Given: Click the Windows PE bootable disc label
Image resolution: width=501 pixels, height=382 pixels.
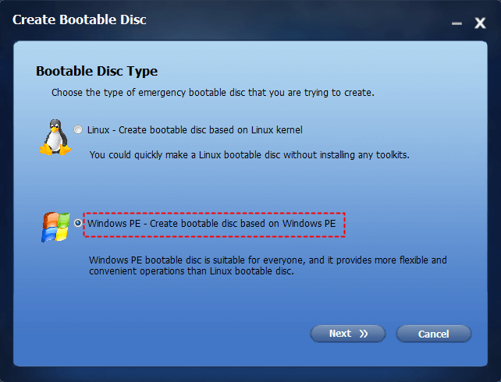Looking at the screenshot, I should [x=211, y=224].
